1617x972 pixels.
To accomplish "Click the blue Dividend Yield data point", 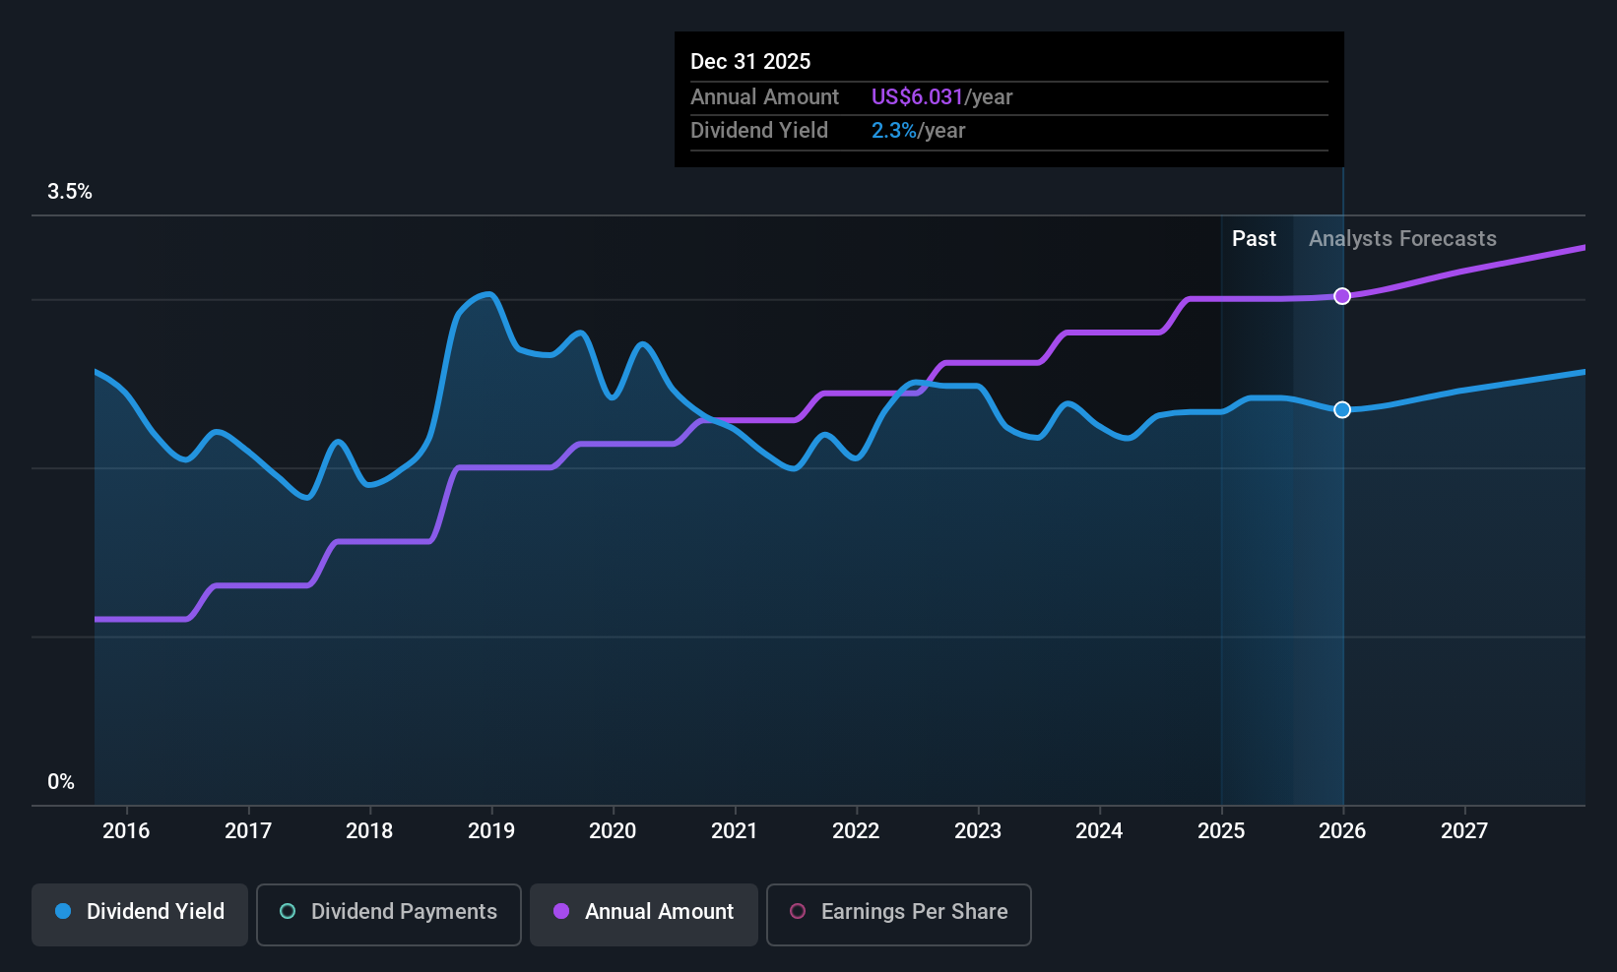I will pos(1342,409).
